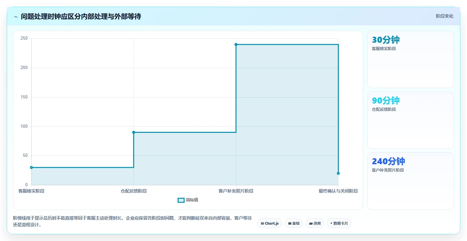Click 仓配反馈阶段 caption in second card

[384, 109]
